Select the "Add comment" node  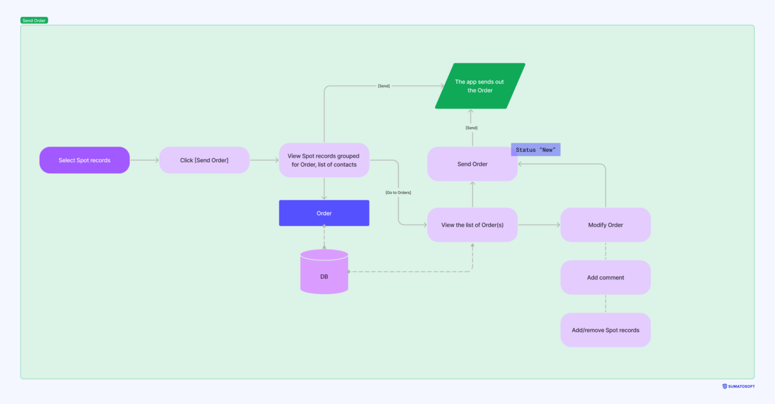coord(605,277)
